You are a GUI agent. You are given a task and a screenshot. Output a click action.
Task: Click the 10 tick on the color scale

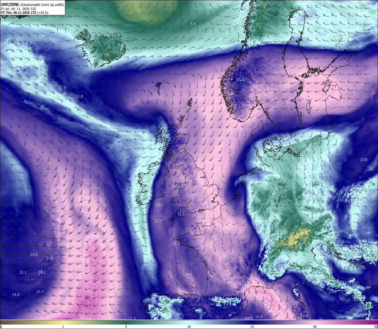pyautogui.click(x=189, y=327)
